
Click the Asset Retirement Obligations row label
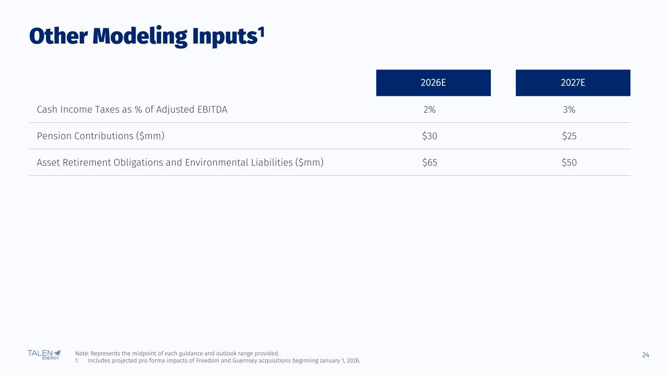[x=180, y=163]
